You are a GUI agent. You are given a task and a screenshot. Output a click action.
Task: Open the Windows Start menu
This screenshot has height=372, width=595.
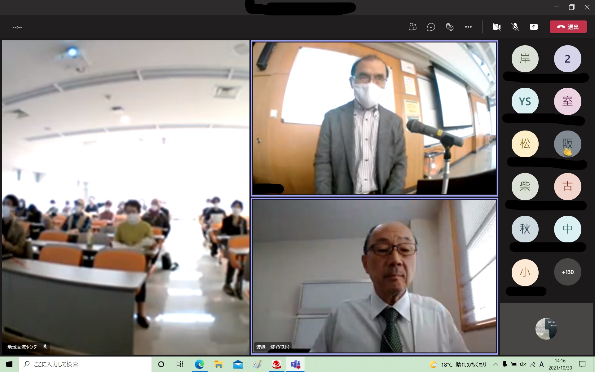(x=9, y=364)
